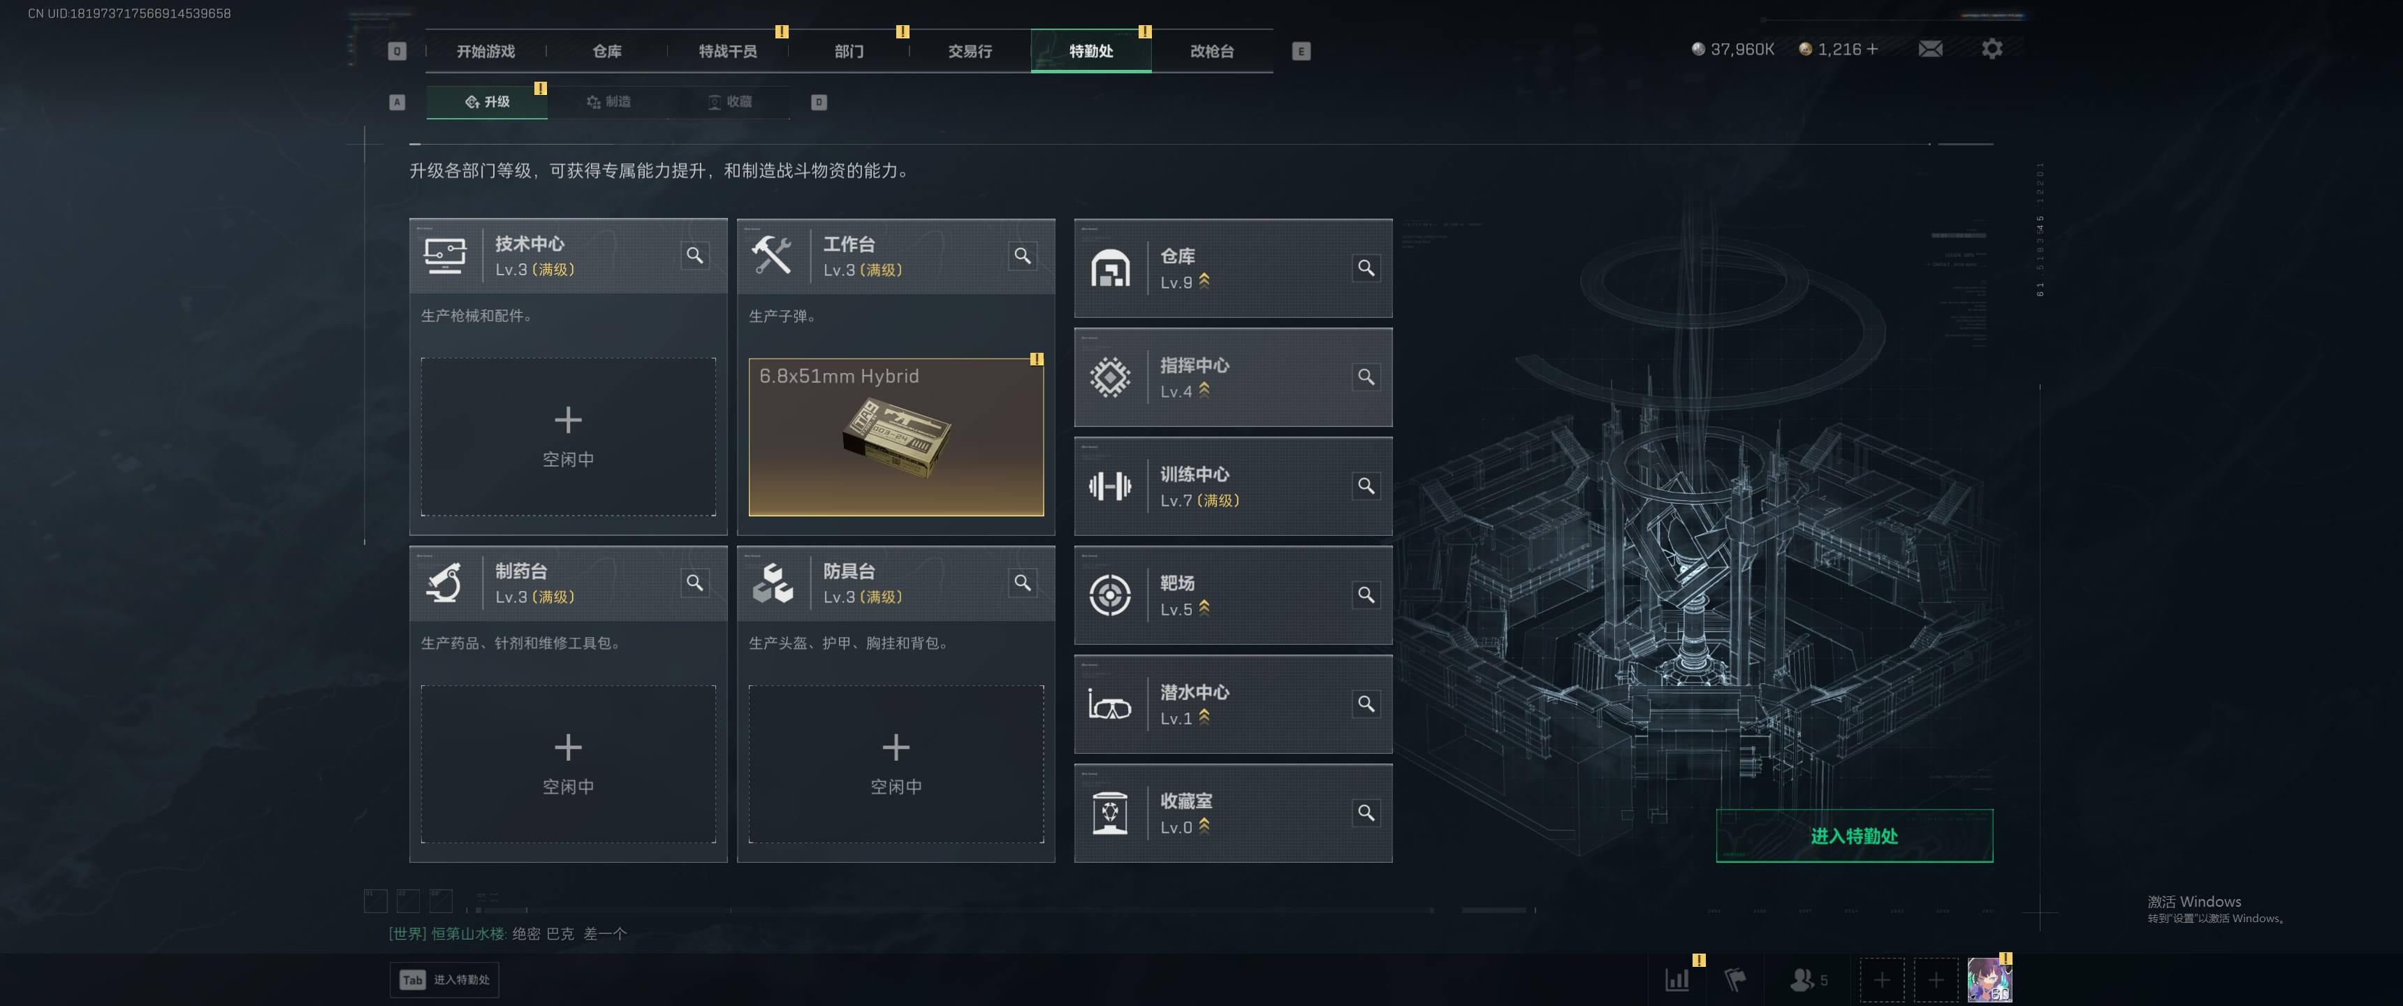2403x1006 pixels.
Task: Open the mail envelope icon
Action: [x=1930, y=48]
